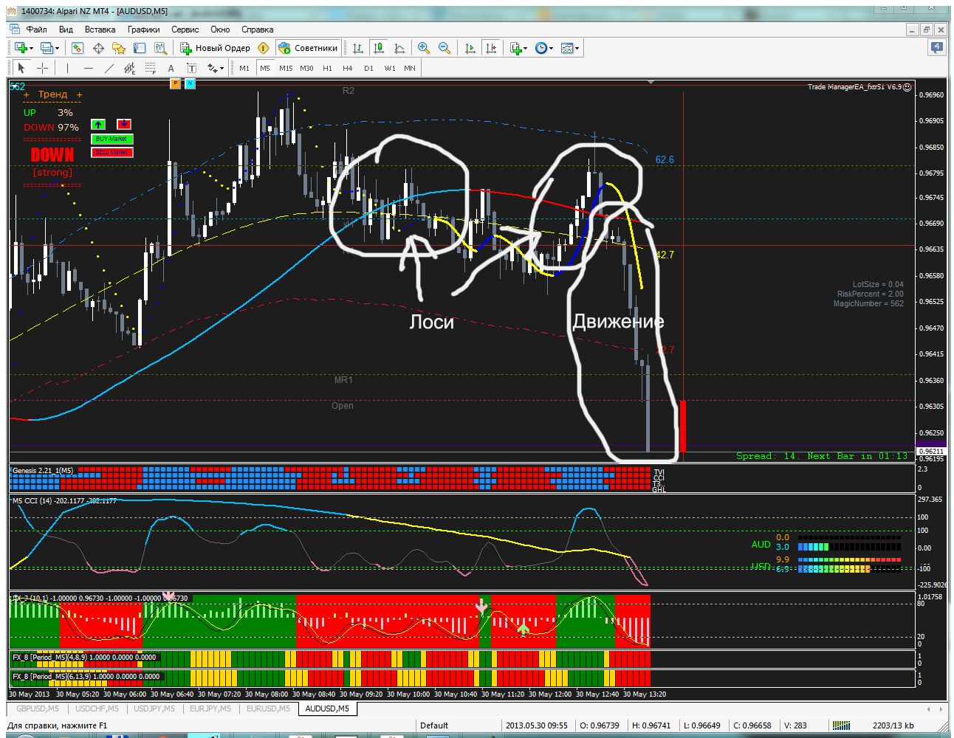Switch to EURUSD,M5 chart tab
Screen dimensions: 954x738
268,708
